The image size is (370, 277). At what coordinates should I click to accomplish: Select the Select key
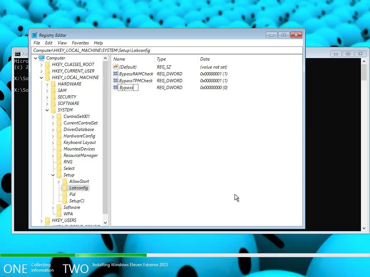pos(69,168)
